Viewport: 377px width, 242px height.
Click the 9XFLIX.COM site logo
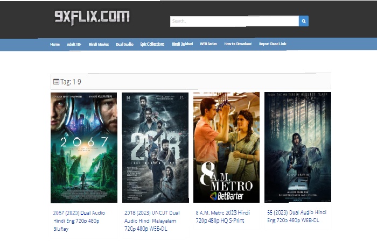click(x=92, y=18)
